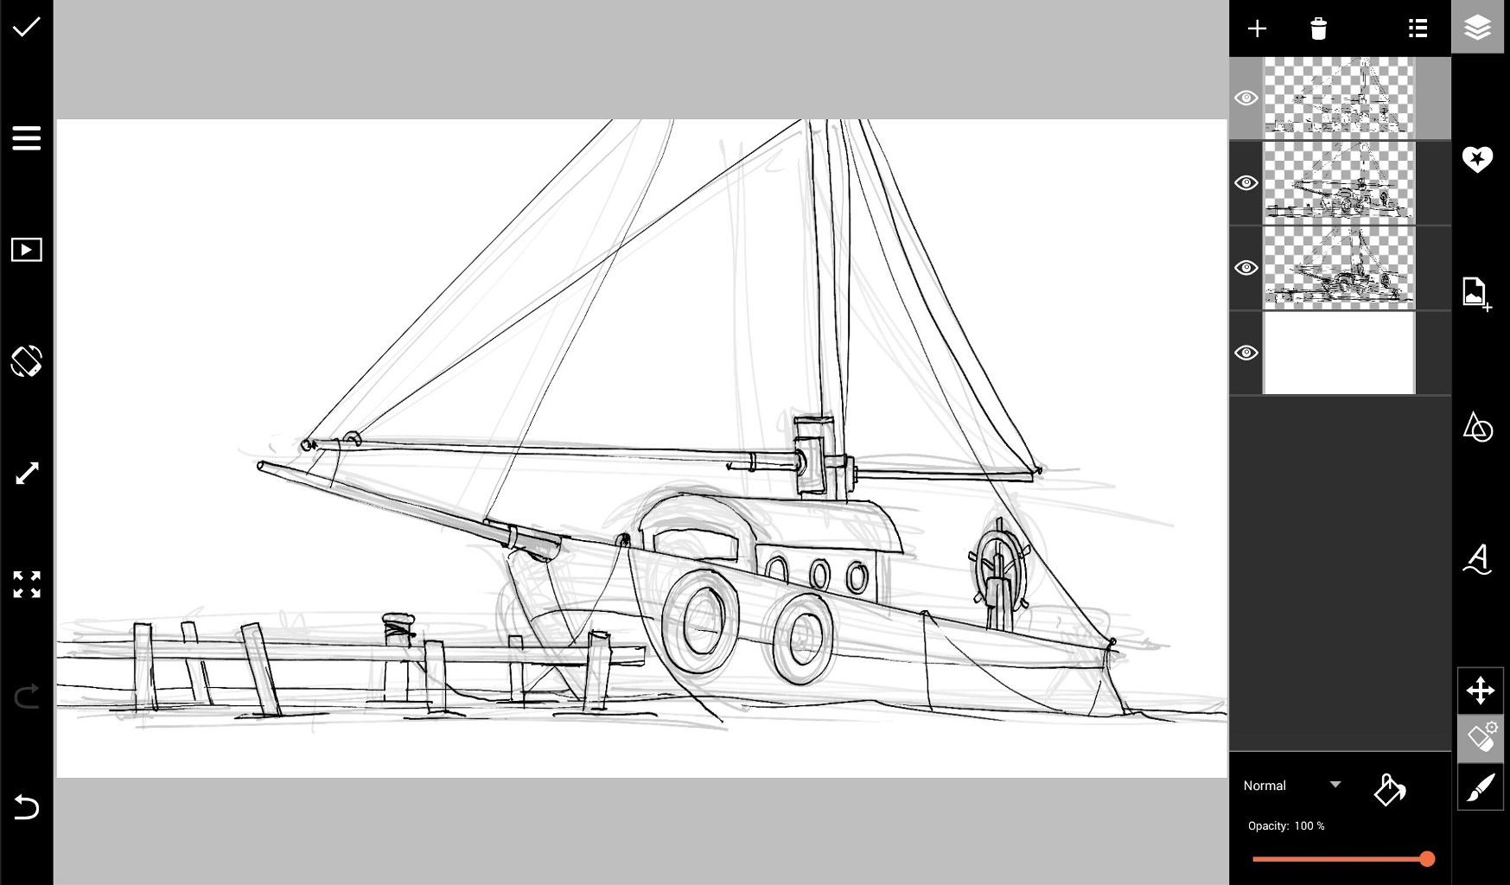The height and width of the screenshot is (885, 1510).
Task: Switch to the Eraser tool
Action: coord(1480,739)
